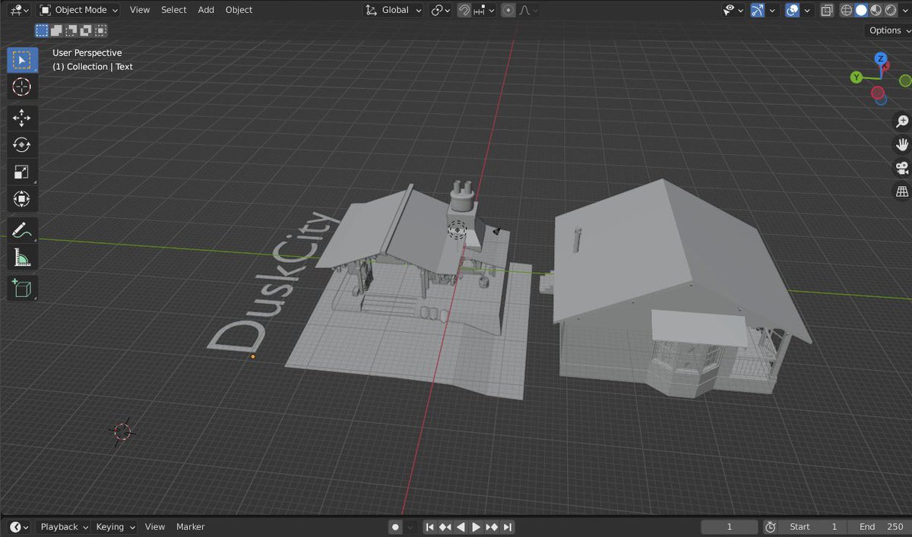This screenshot has height=537, width=912.
Task: Select the Rotate tool
Action: 22,144
